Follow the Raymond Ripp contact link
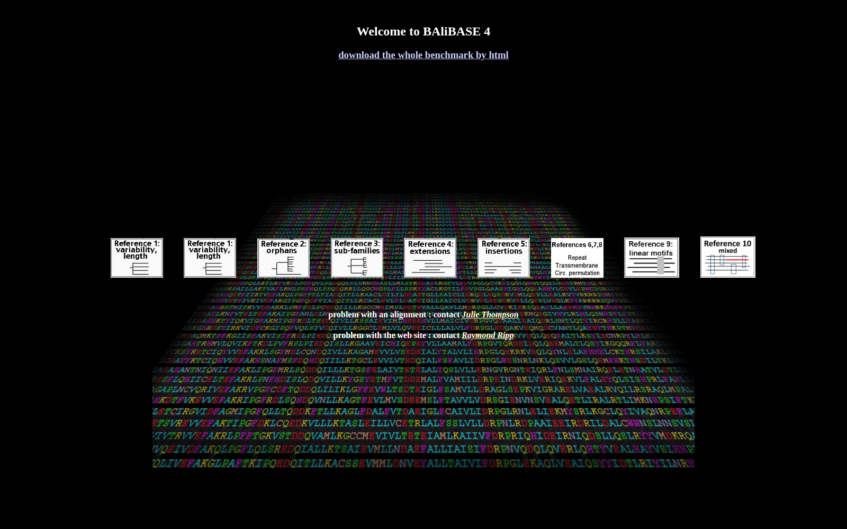This screenshot has width=847, height=529. point(488,335)
